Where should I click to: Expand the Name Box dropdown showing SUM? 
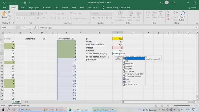click(x=15, y=28)
